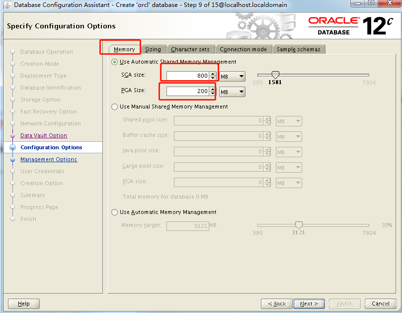Click Progress Page step in sidebar

(x=39, y=207)
